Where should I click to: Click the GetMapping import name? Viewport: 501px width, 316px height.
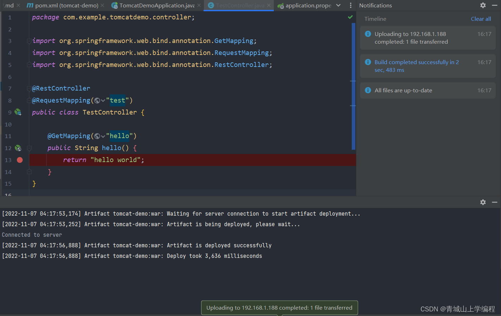(x=234, y=41)
